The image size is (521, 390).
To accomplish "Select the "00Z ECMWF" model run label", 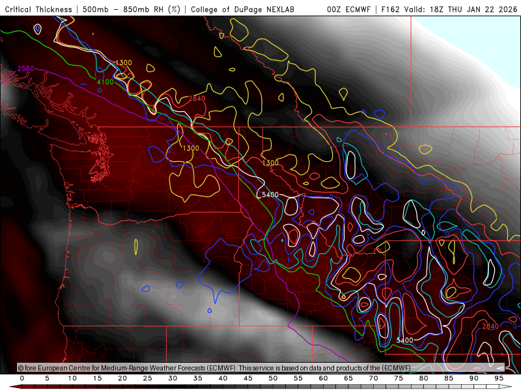I will (348, 10).
